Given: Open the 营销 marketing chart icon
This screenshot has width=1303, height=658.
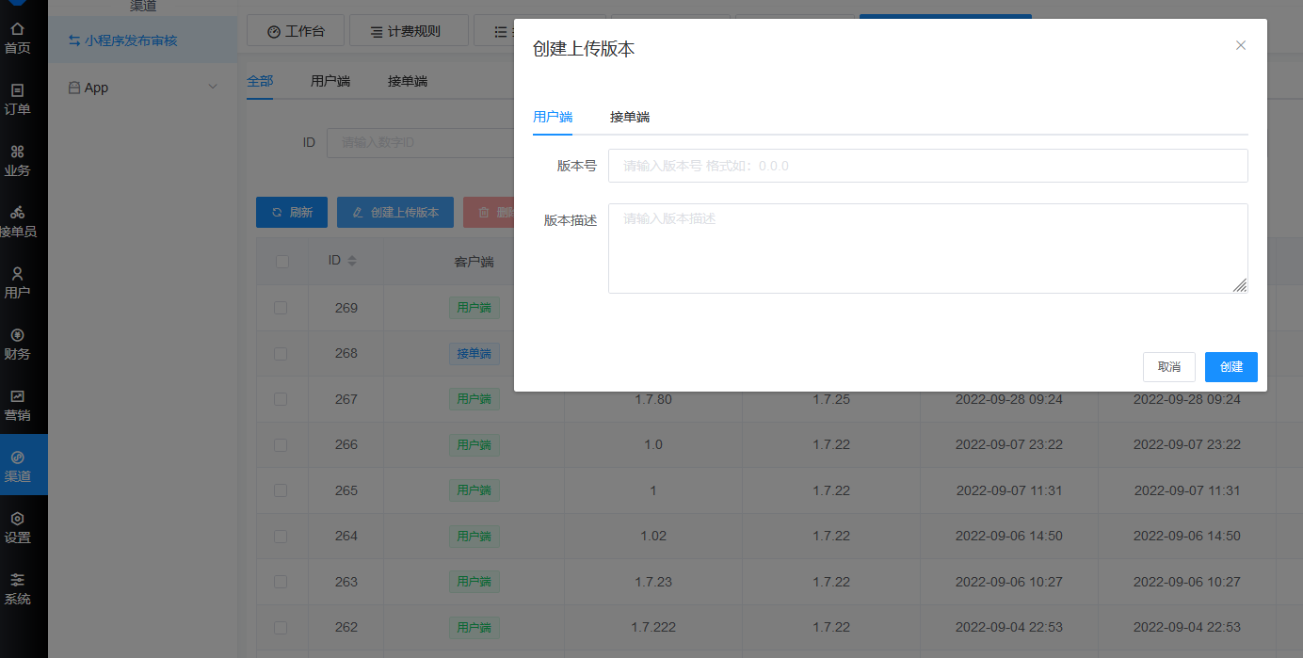Looking at the screenshot, I should [17, 396].
